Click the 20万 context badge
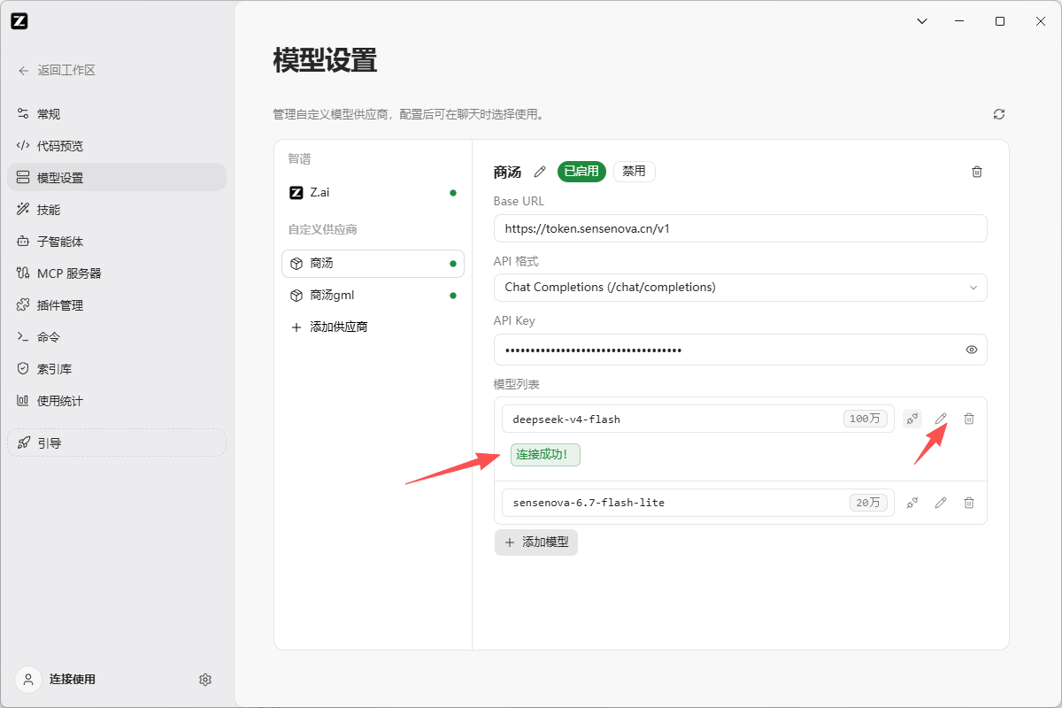Viewport: 1062px width, 708px height. click(x=868, y=503)
